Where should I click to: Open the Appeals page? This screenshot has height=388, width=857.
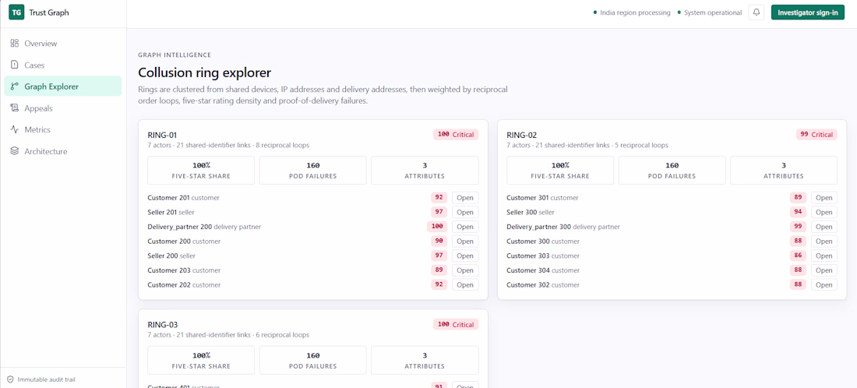pyautogui.click(x=63, y=108)
